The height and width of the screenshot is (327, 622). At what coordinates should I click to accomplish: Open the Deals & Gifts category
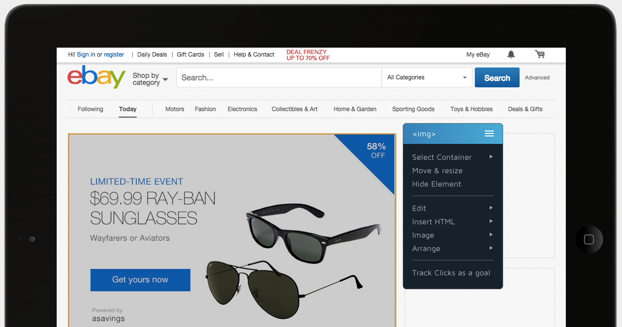pos(525,109)
